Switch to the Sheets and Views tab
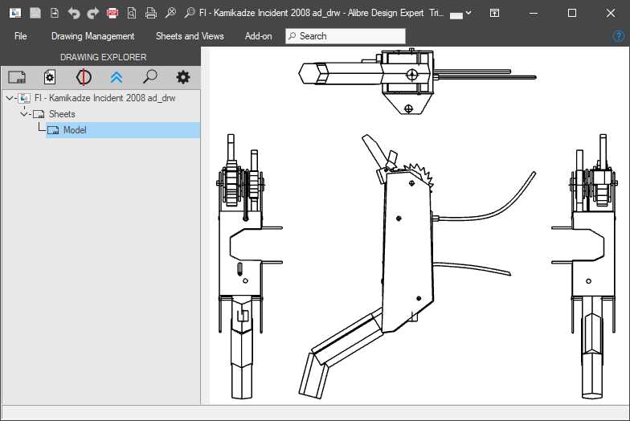Image resolution: width=630 pixels, height=421 pixels. tap(190, 36)
